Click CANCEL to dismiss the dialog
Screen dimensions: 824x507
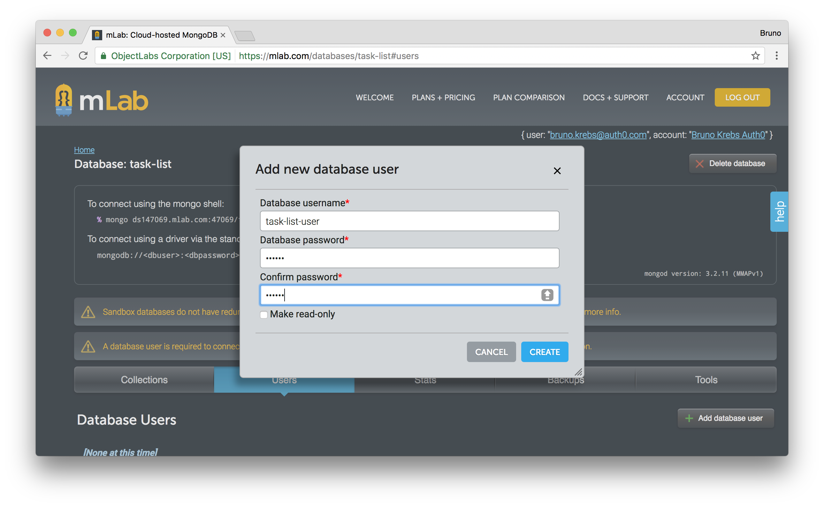point(491,351)
